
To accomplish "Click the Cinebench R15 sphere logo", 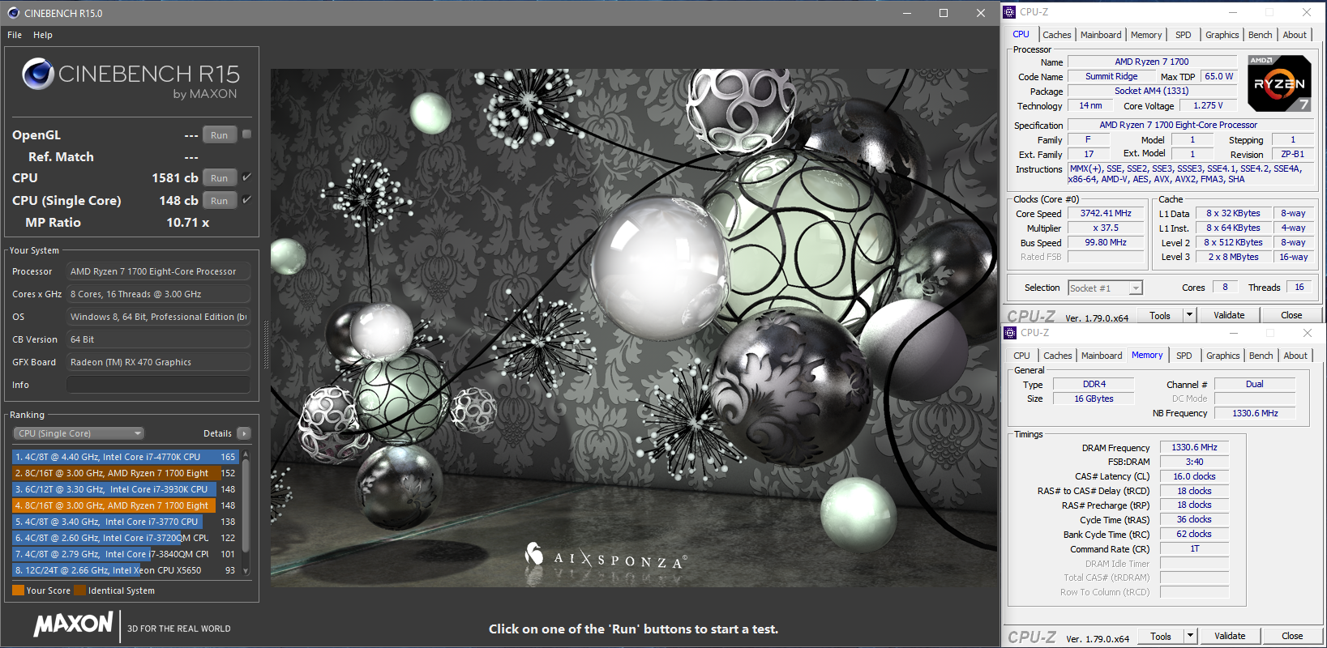I will click(x=38, y=75).
